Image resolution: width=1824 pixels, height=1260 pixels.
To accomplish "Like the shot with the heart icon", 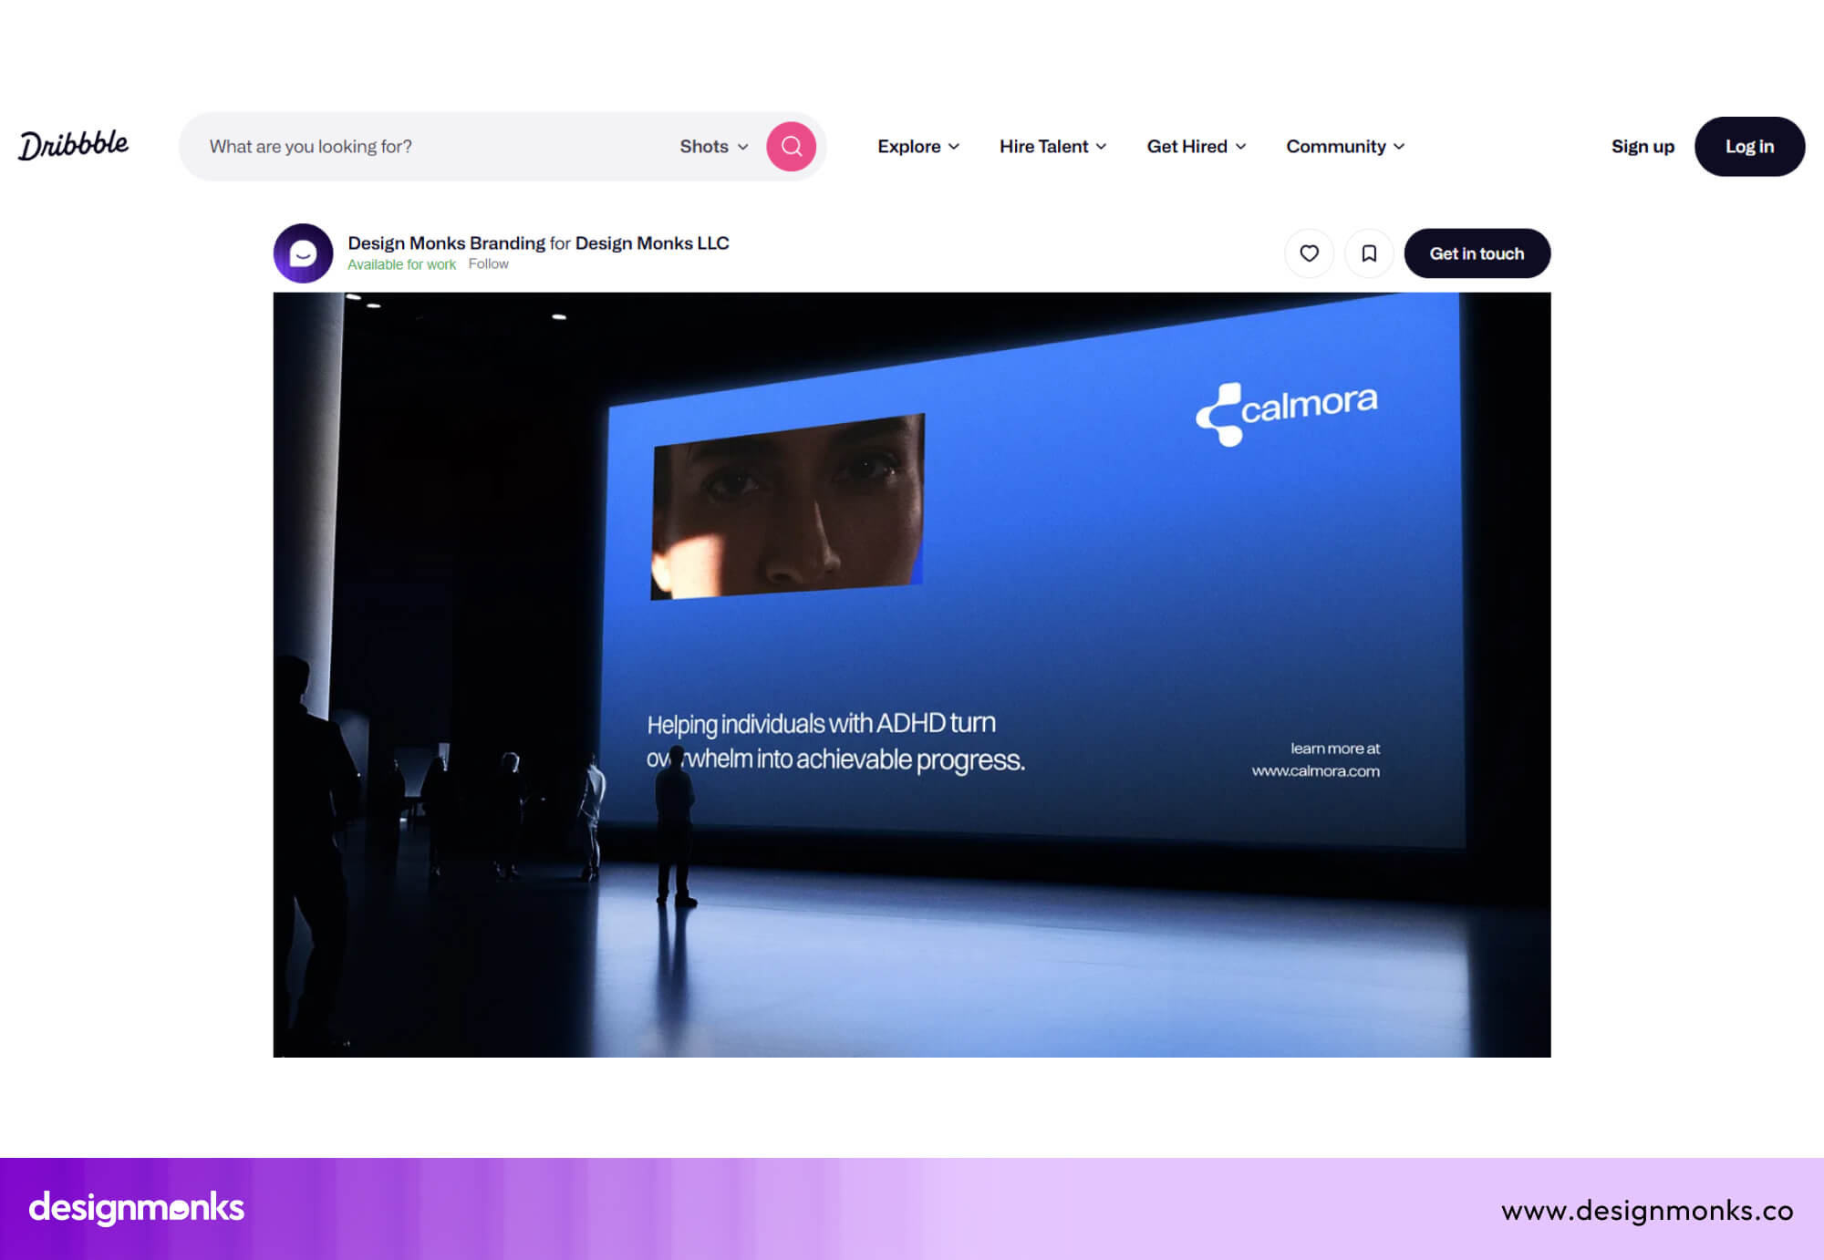I will (1309, 253).
